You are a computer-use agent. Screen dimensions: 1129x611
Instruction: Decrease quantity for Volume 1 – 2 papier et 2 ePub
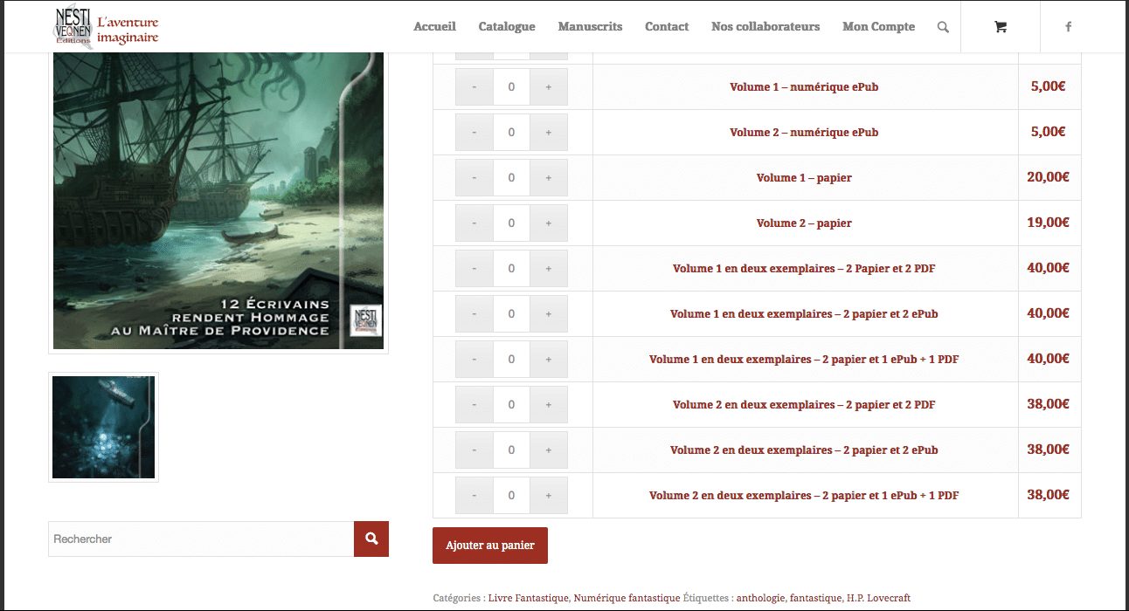[x=474, y=314]
